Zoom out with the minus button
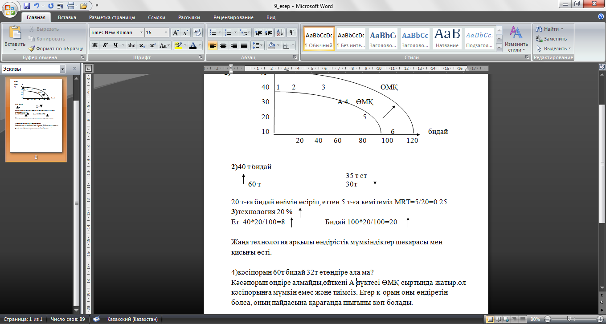The image size is (606, 324). (x=547, y=319)
